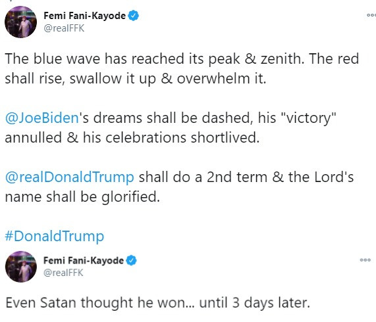Click @realFFK handle on the second tweet
This screenshot has height=322, width=376.
63,273
